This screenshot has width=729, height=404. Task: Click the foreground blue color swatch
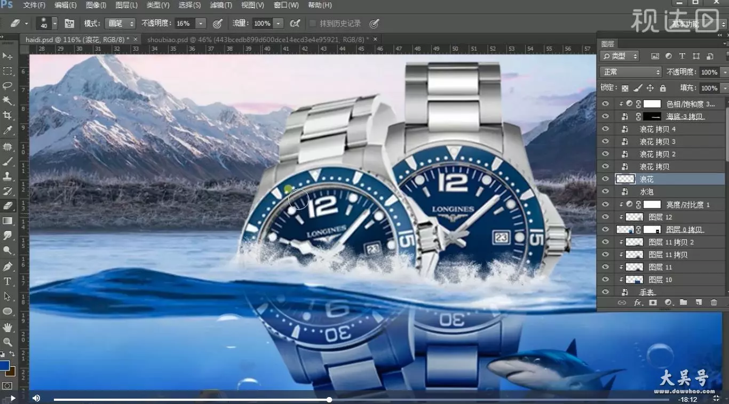[x=4, y=366]
